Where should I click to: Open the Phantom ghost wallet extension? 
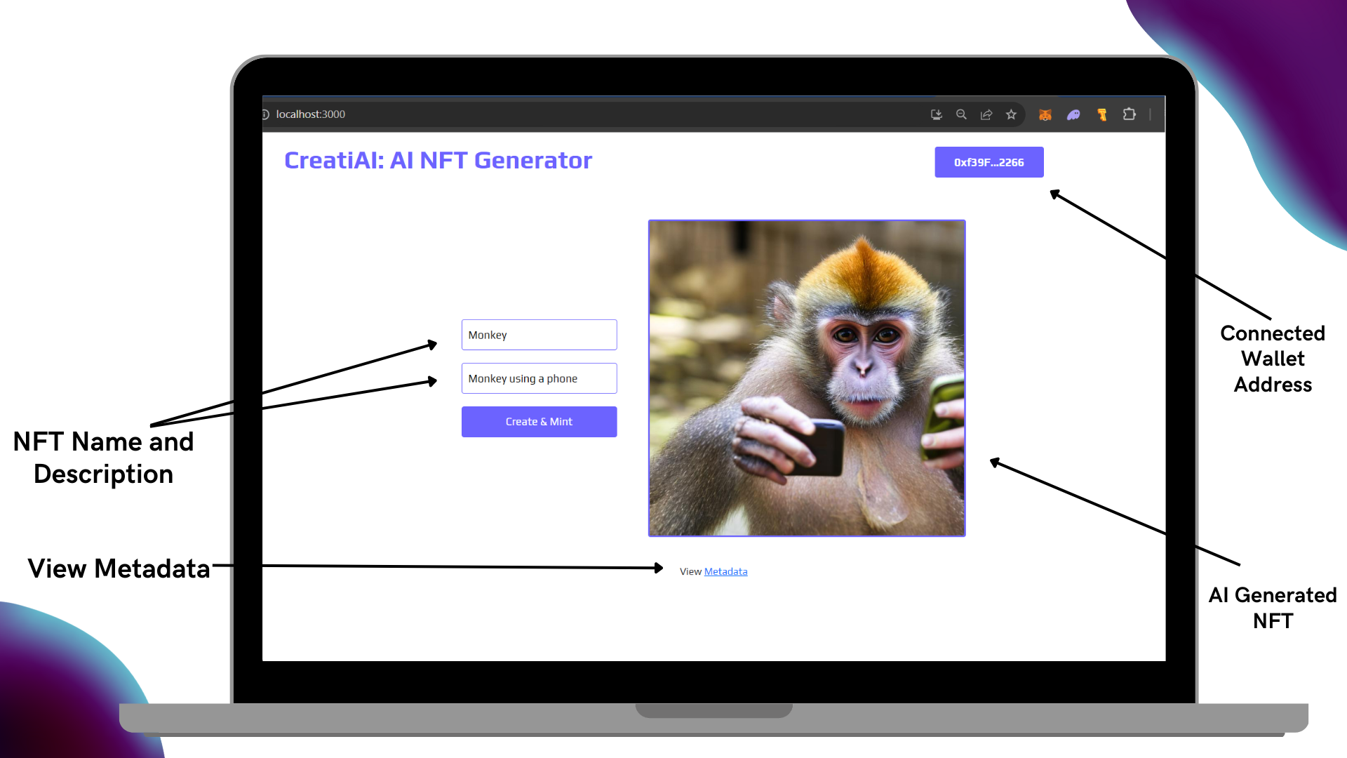pos(1073,114)
